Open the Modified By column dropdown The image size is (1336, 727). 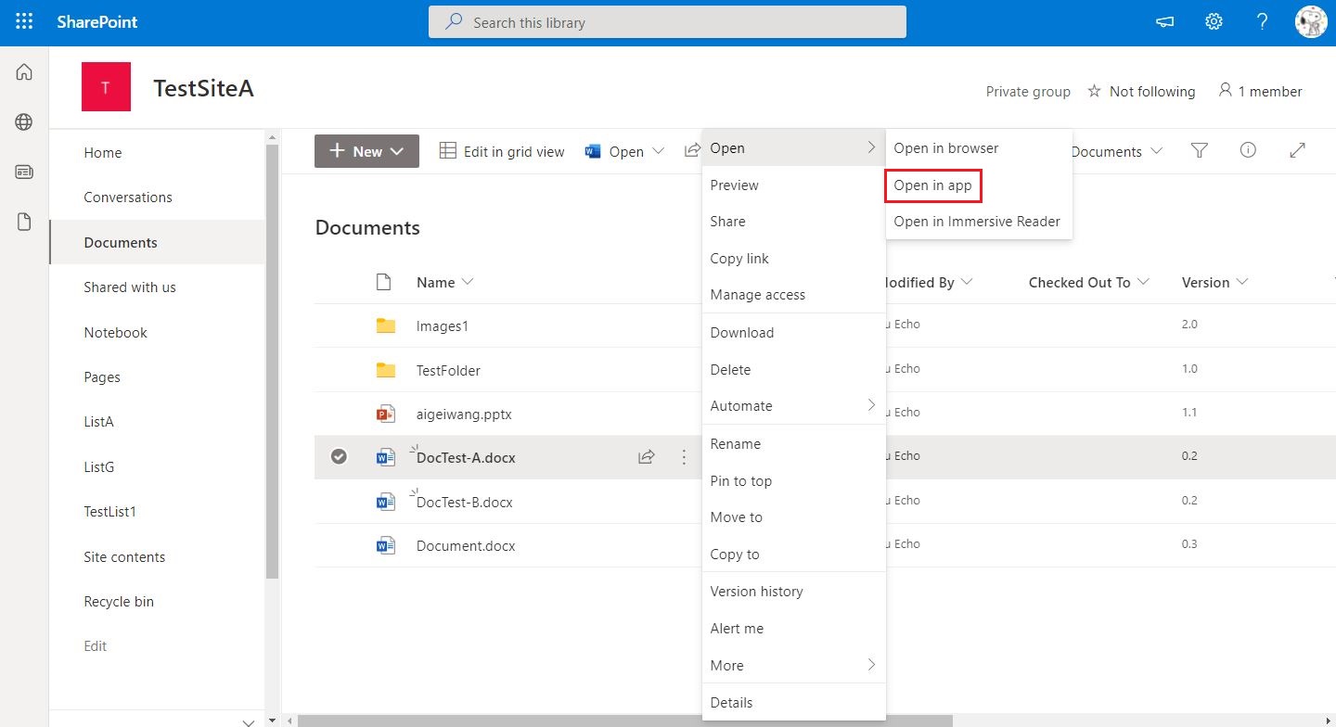tap(967, 282)
